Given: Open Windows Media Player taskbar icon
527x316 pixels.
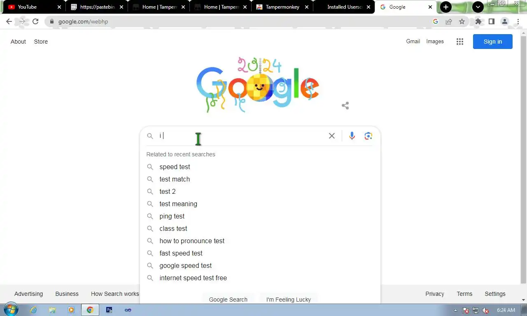Looking at the screenshot, I should (x=71, y=310).
